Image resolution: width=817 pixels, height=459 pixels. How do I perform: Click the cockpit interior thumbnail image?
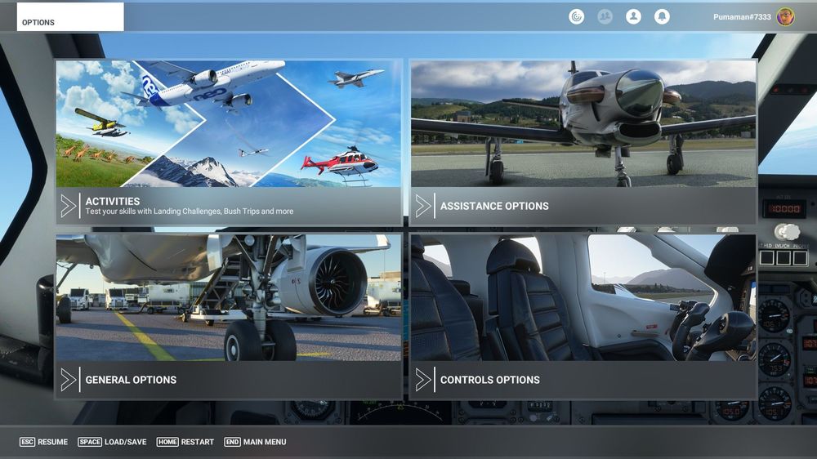coord(583,298)
